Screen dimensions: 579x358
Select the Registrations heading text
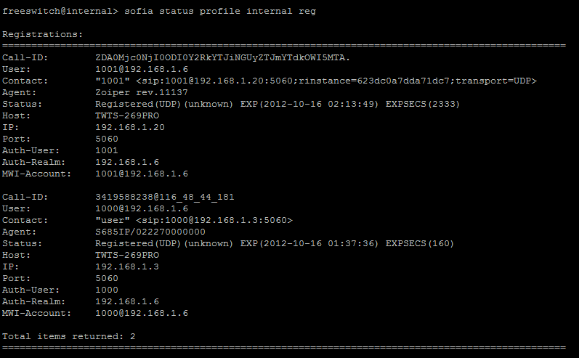(42, 34)
